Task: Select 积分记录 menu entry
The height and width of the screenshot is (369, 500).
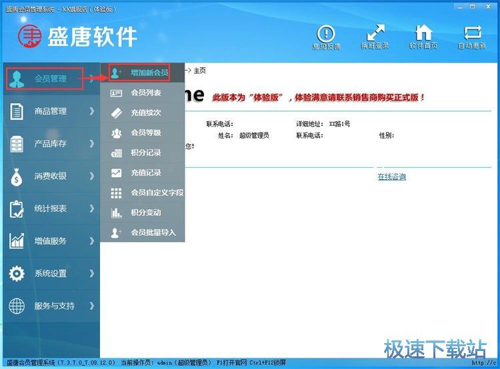Action: (x=143, y=153)
